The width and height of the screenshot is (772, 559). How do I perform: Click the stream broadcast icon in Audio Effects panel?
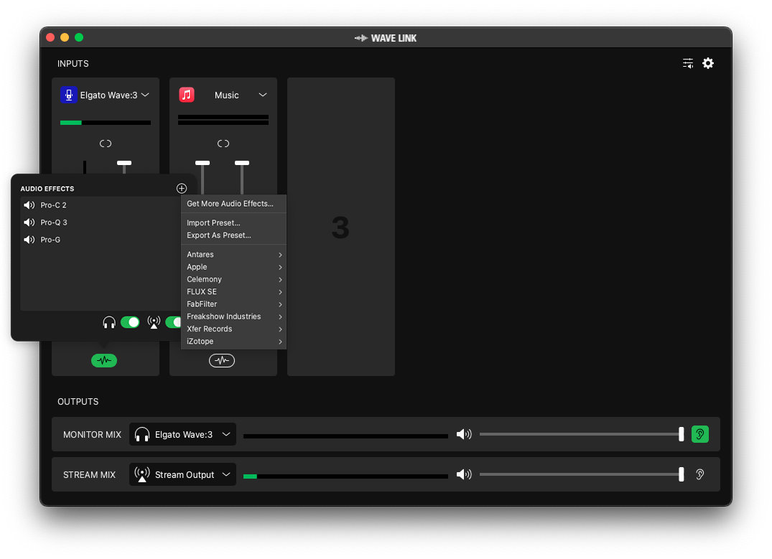point(154,322)
